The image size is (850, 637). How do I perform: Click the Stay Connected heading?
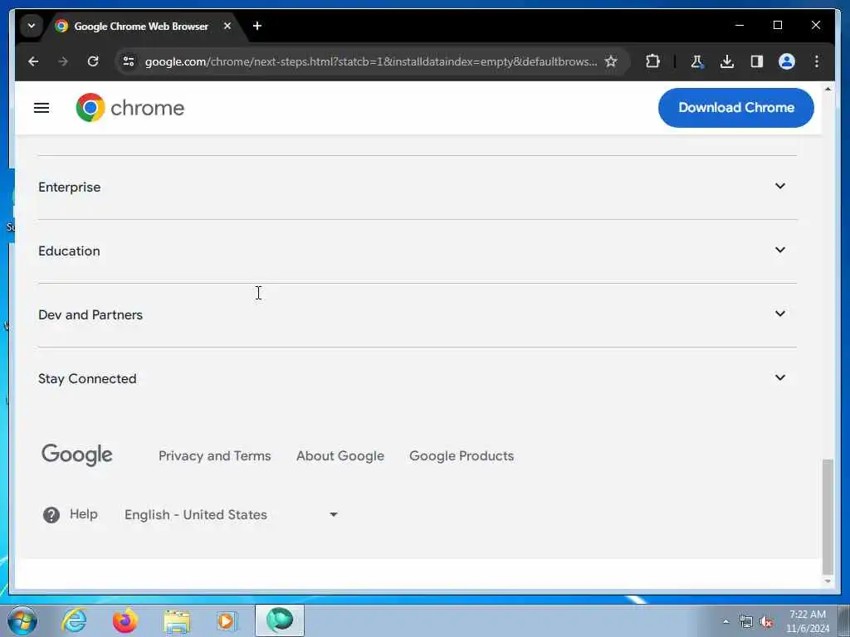[86, 378]
